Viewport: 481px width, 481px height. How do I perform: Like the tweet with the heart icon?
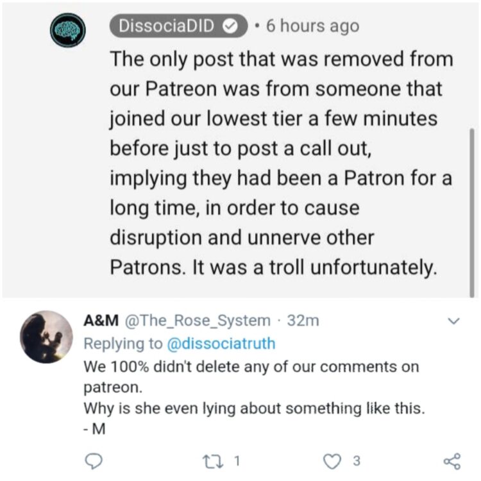[x=330, y=459]
